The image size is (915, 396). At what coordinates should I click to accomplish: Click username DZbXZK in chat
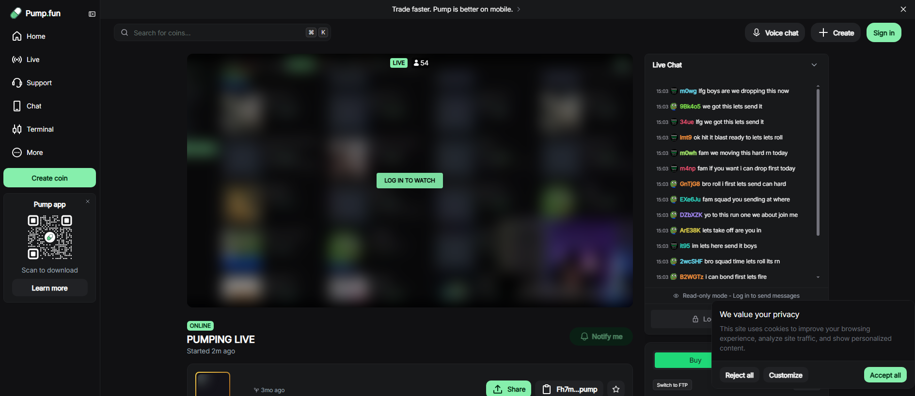[691, 215]
